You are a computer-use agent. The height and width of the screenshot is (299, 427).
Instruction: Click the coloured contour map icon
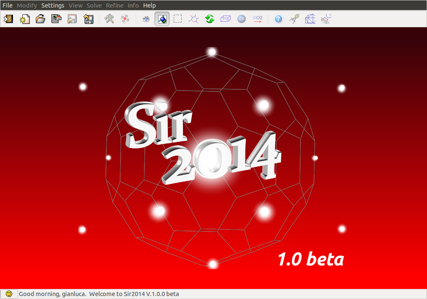(326, 19)
